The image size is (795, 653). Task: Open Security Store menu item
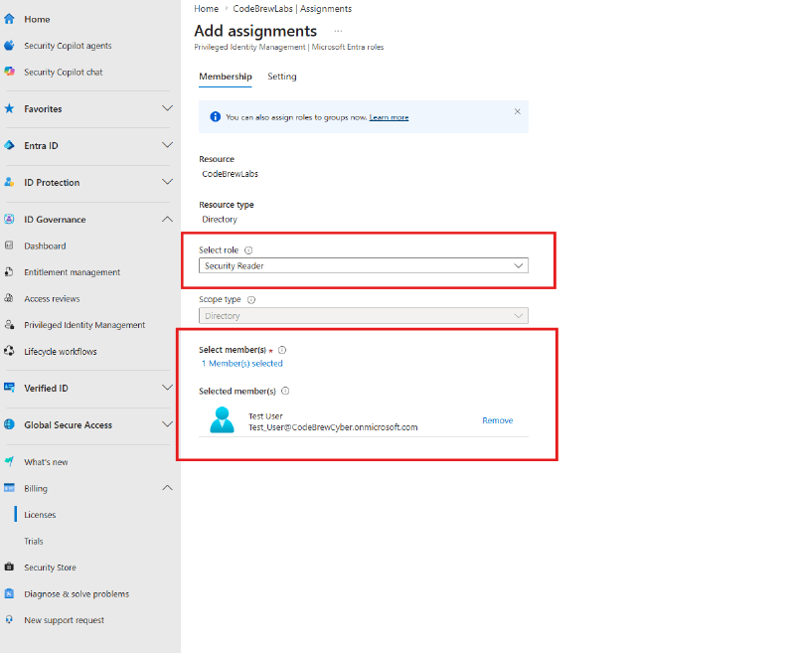(x=51, y=568)
